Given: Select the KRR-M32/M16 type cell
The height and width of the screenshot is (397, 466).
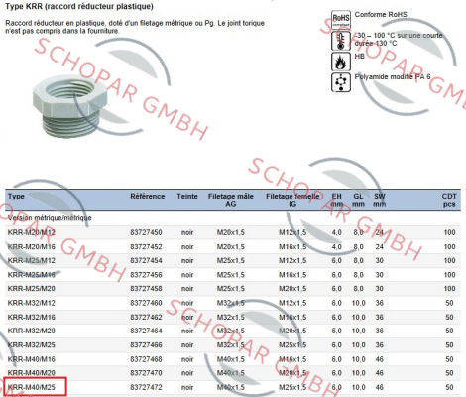Looking at the screenshot, I should point(32,317).
